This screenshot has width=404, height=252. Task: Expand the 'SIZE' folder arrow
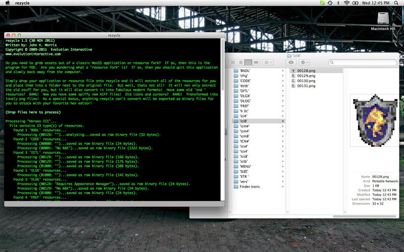(x=283, y=171)
